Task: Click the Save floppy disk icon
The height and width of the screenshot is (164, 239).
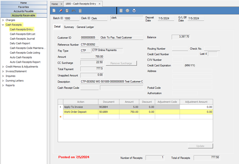Action: pos(67,11)
